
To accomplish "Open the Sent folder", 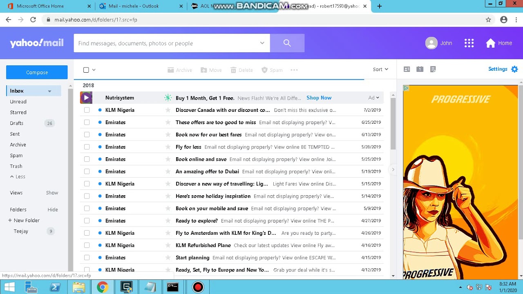I will [x=15, y=134].
